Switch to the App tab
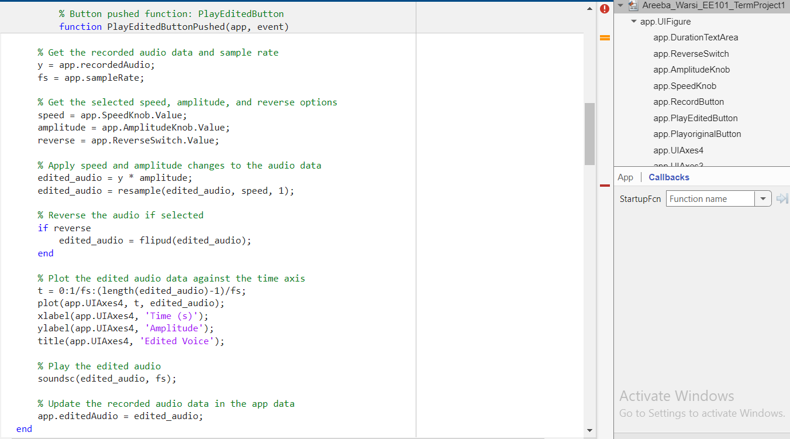The image size is (790, 439). click(625, 177)
